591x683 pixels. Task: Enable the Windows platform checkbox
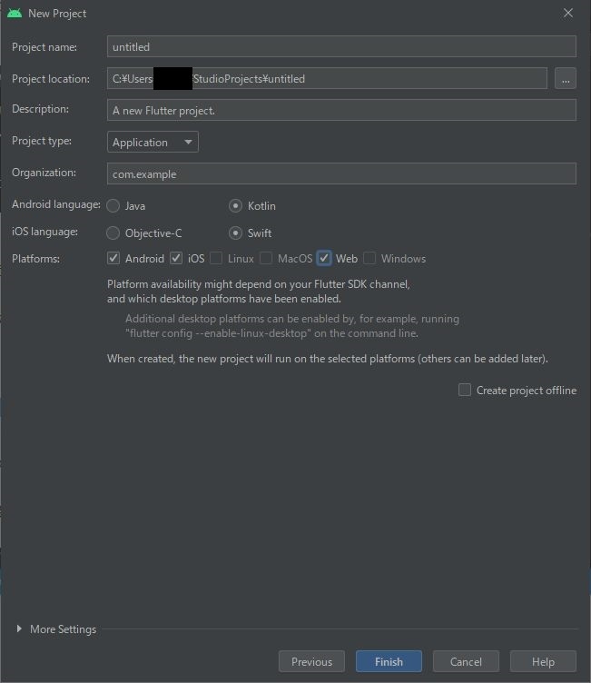pos(369,258)
